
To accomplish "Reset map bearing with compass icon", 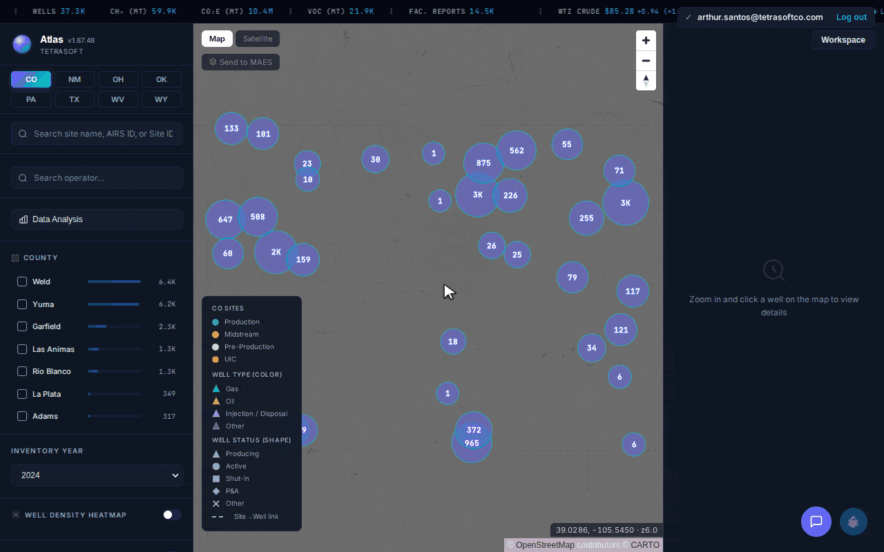I will click(x=646, y=80).
